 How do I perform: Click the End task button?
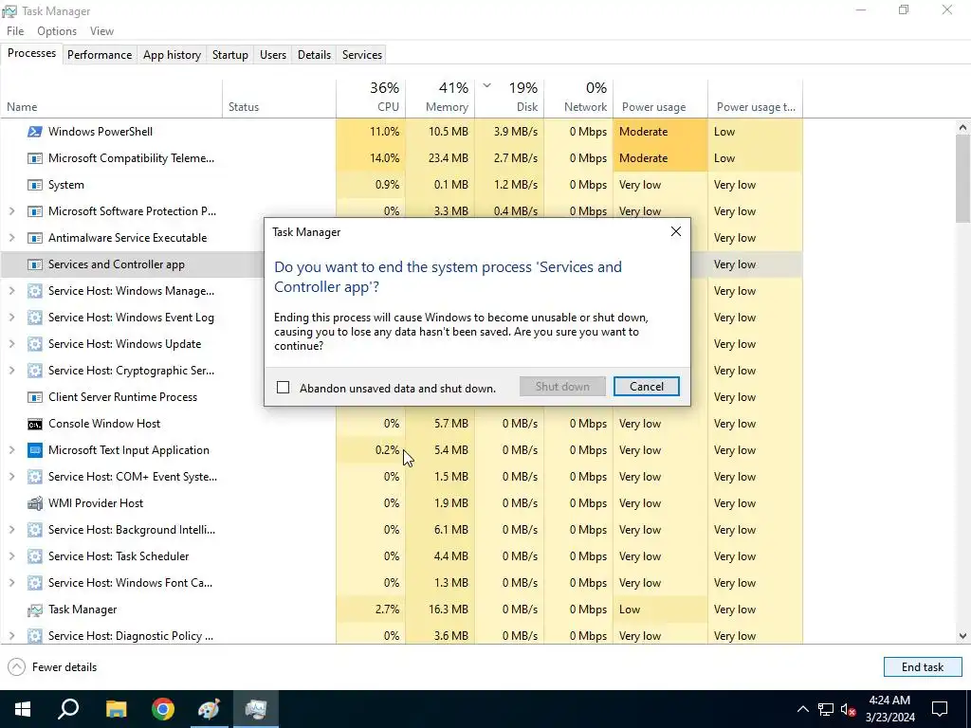coord(923,667)
